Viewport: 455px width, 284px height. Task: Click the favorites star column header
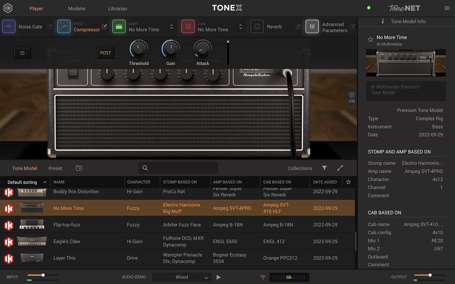click(x=348, y=182)
